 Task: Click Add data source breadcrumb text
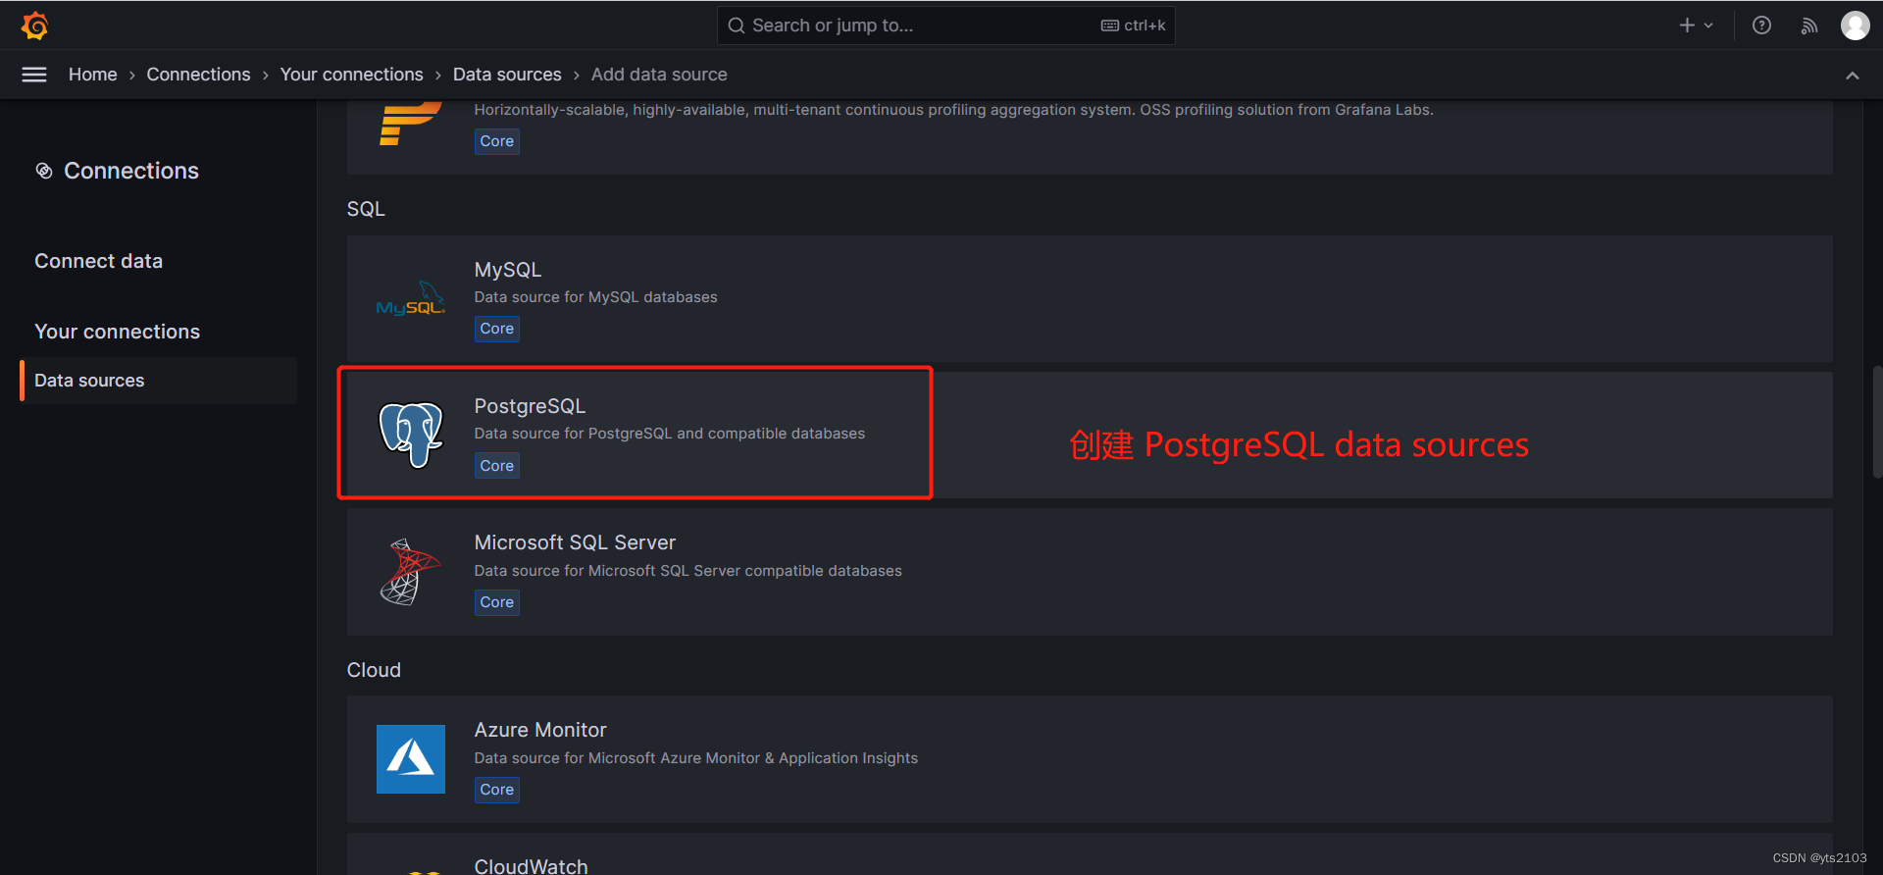coord(659,75)
